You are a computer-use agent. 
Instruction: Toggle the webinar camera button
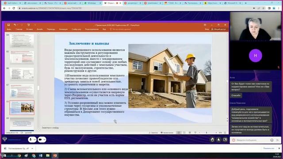(40, 140)
